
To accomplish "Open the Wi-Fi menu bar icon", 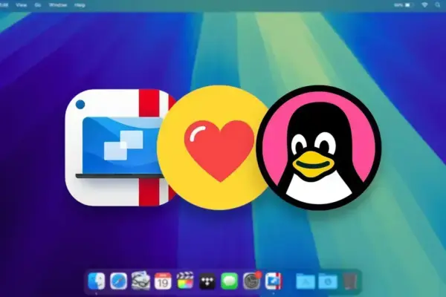I will [424, 5].
